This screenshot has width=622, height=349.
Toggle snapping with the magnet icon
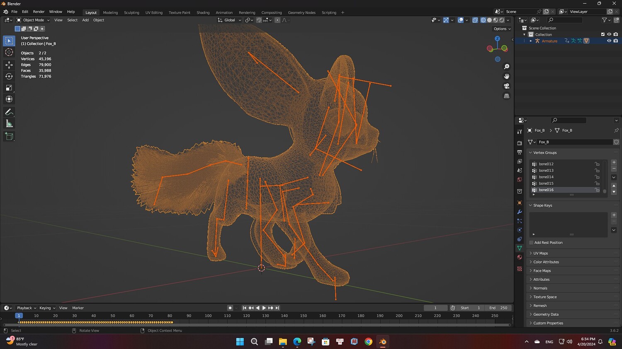(259, 20)
